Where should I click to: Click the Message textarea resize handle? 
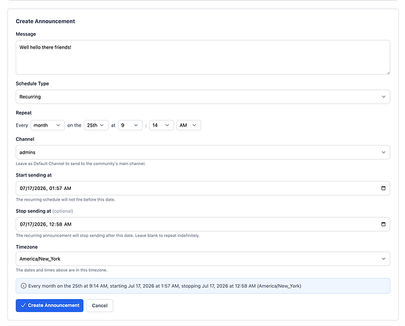click(x=388, y=73)
